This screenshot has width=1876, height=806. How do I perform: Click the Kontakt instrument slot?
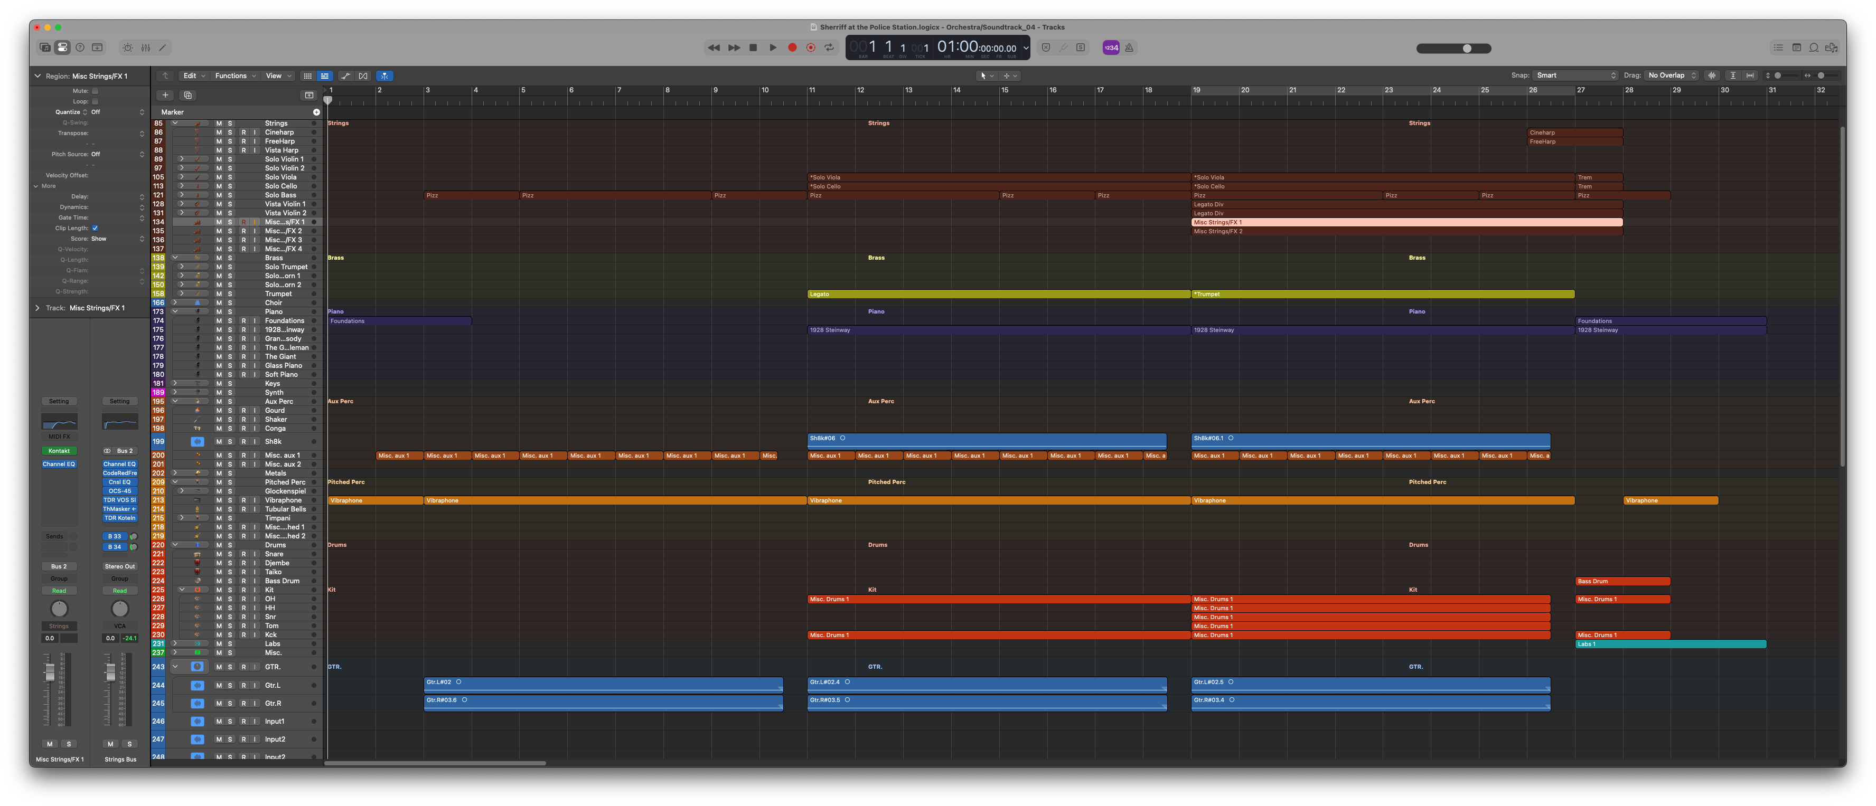point(59,451)
